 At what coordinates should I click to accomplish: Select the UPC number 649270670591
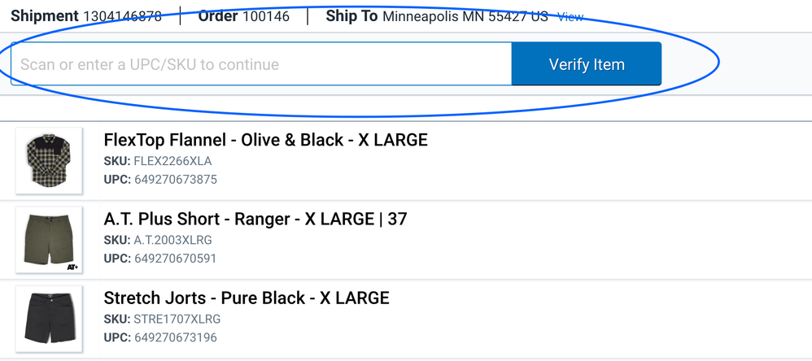(176, 259)
